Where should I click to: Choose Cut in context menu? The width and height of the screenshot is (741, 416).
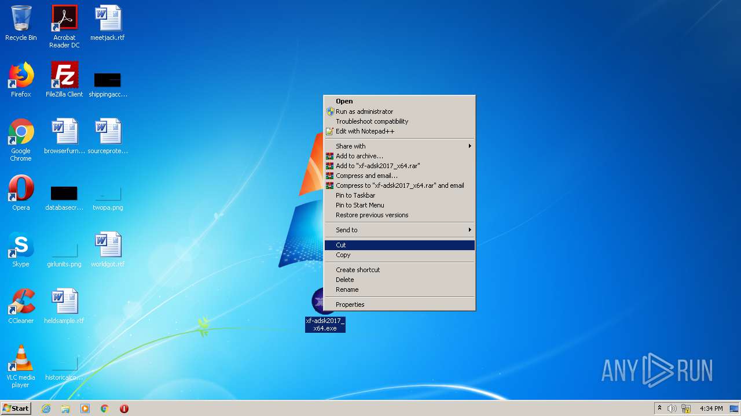tap(399, 245)
